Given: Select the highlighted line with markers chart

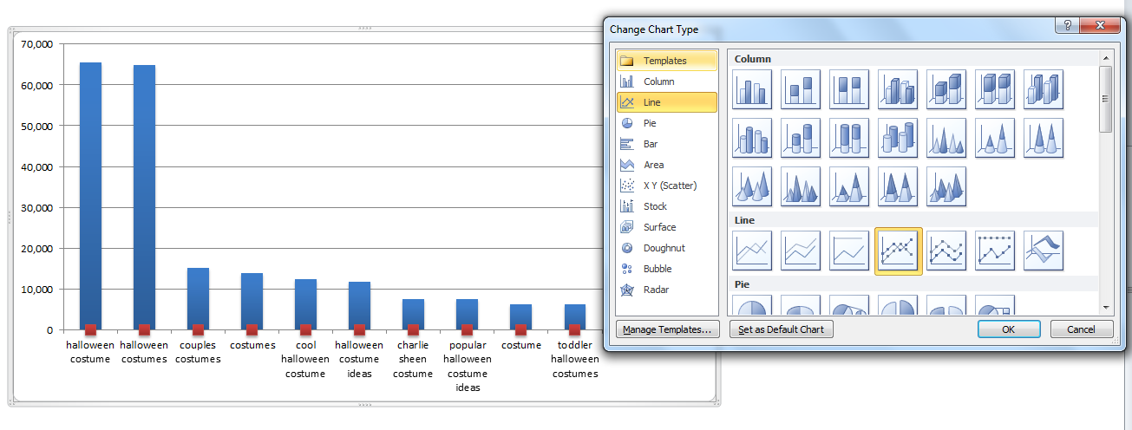Looking at the screenshot, I should [898, 251].
